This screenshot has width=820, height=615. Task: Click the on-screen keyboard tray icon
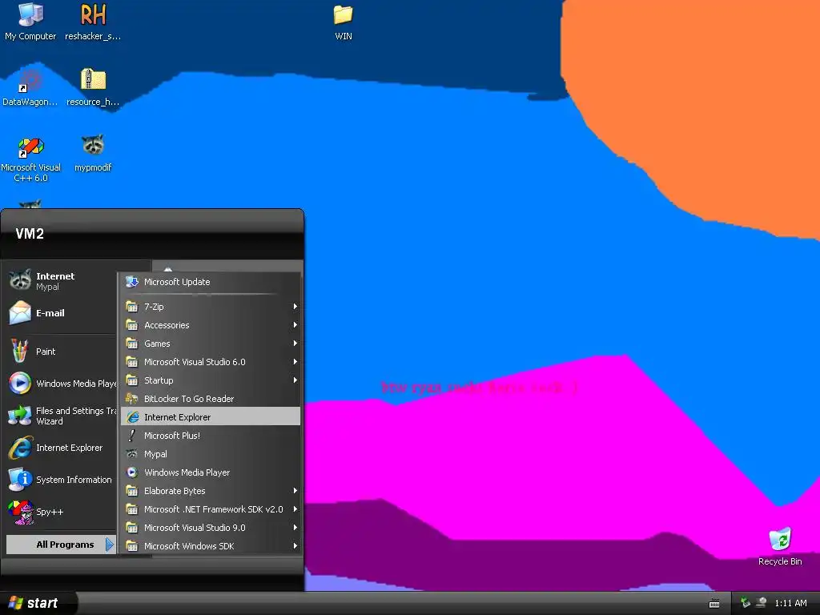pyautogui.click(x=714, y=604)
